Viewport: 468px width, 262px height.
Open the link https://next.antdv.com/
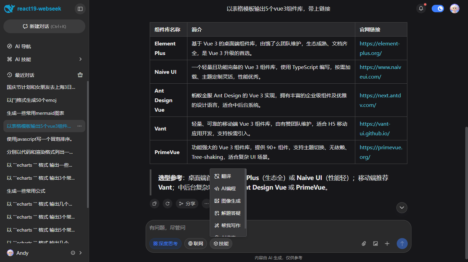pos(380,100)
